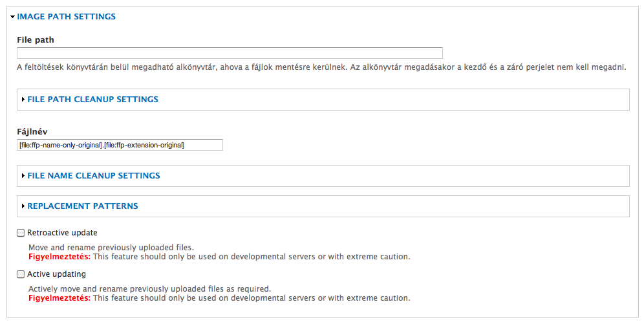Click red Figyelmeztetés warning under Retroactive update
Image resolution: width=644 pixels, height=324 pixels.
59,257
